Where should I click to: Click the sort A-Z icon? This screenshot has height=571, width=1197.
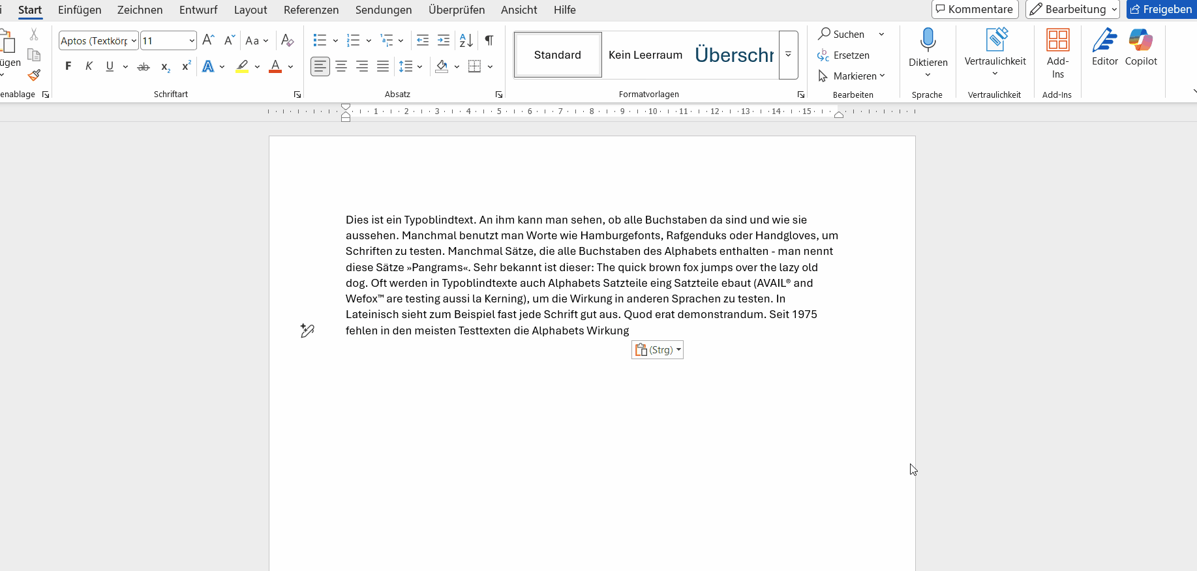pos(466,40)
